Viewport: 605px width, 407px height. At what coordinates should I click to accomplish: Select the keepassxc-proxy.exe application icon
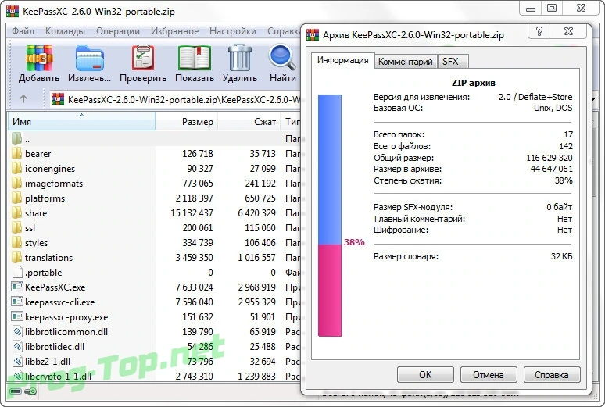coord(17,316)
